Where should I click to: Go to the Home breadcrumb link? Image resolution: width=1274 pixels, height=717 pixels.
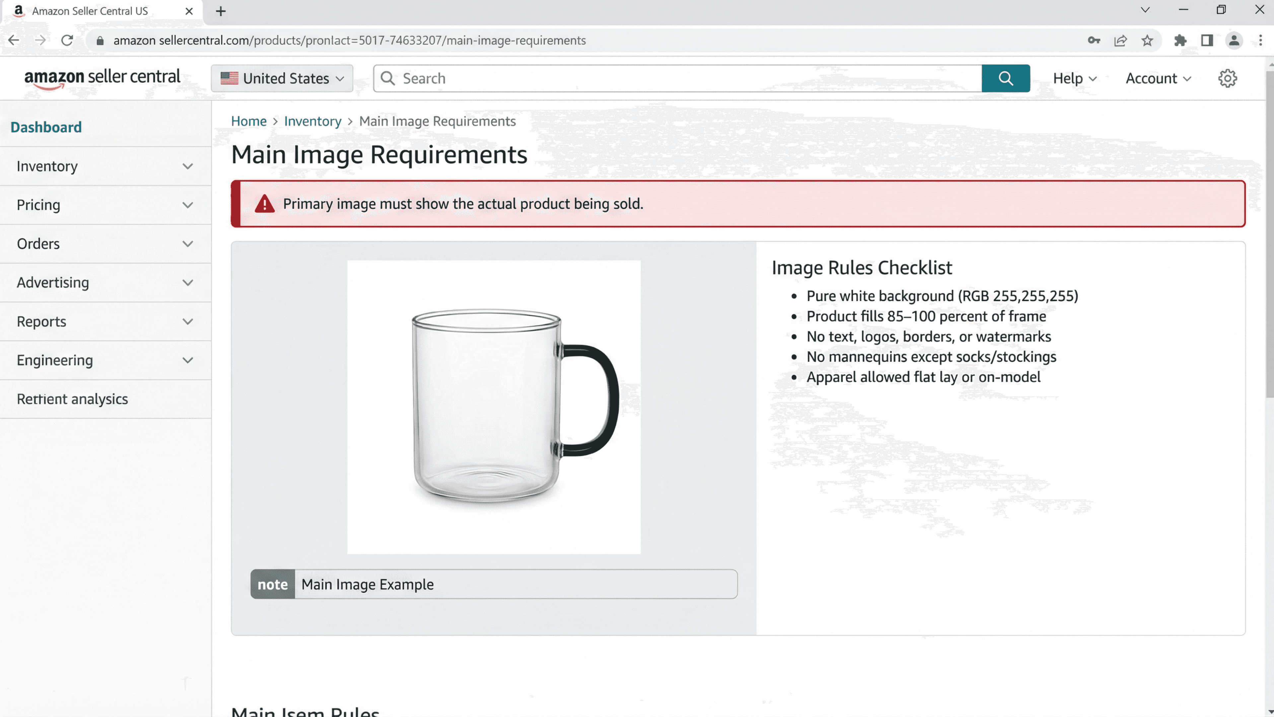coord(249,121)
